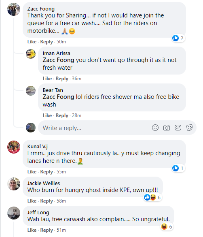
Task: Reply to Kunal V.j's comment
Action: click(x=47, y=172)
